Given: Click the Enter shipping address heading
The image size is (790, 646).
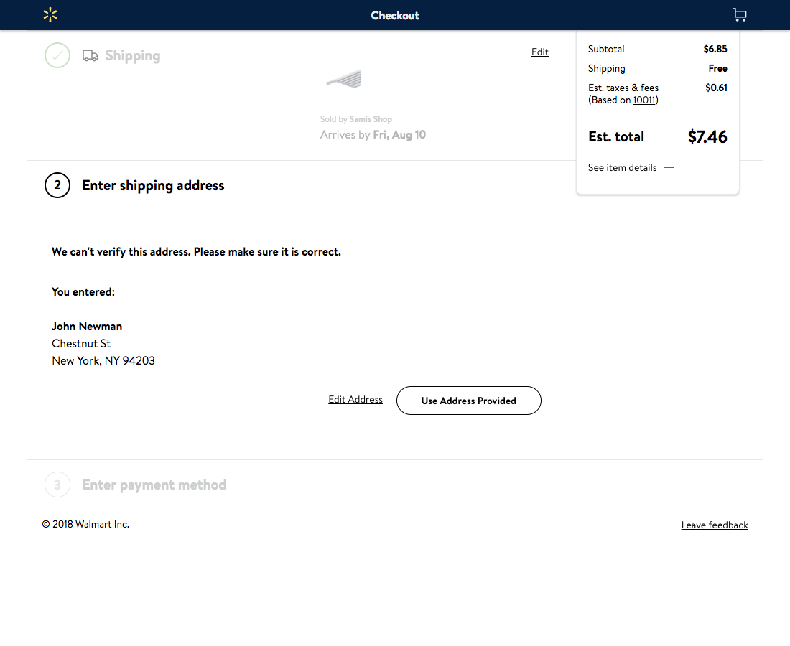Looking at the screenshot, I should click(x=152, y=185).
